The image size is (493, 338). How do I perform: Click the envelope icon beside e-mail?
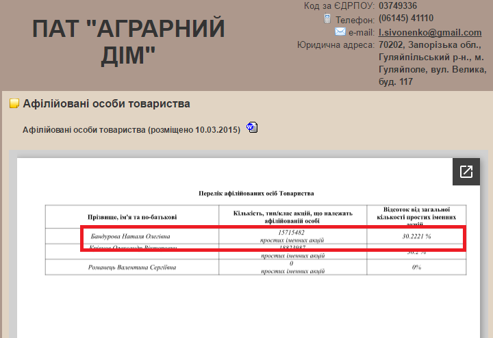[x=340, y=31]
